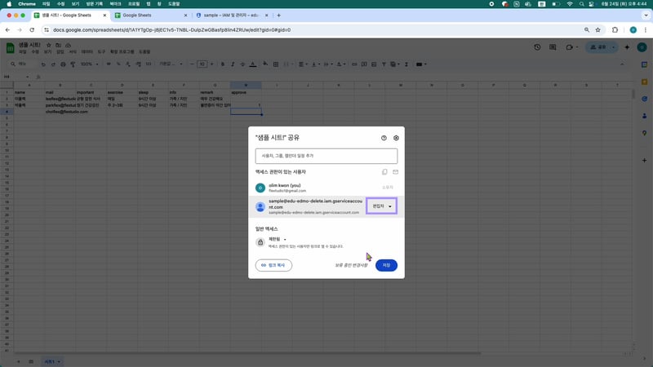Click add-ons plus in side panel
The height and width of the screenshot is (367, 653).
click(644, 160)
